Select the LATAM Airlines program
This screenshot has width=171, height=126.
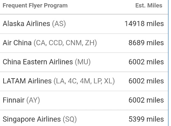pos(27,81)
